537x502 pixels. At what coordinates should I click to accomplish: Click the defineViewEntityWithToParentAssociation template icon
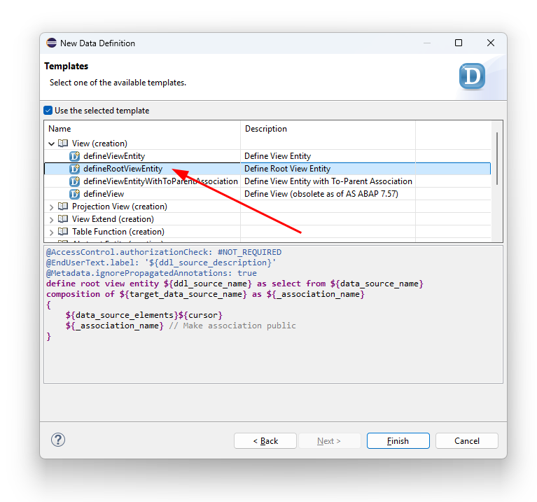point(74,181)
